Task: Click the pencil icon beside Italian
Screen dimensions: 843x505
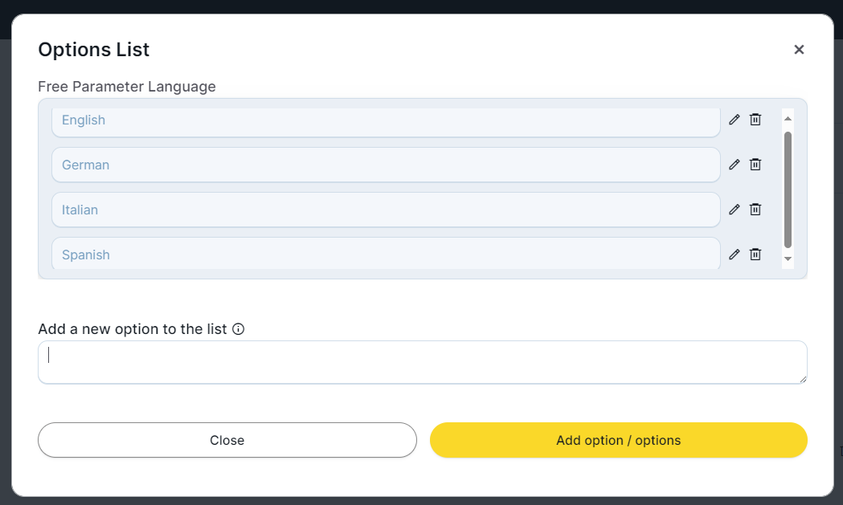Action: [734, 210]
